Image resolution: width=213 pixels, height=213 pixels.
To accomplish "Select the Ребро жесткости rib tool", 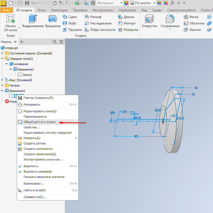I will tap(100, 30).
